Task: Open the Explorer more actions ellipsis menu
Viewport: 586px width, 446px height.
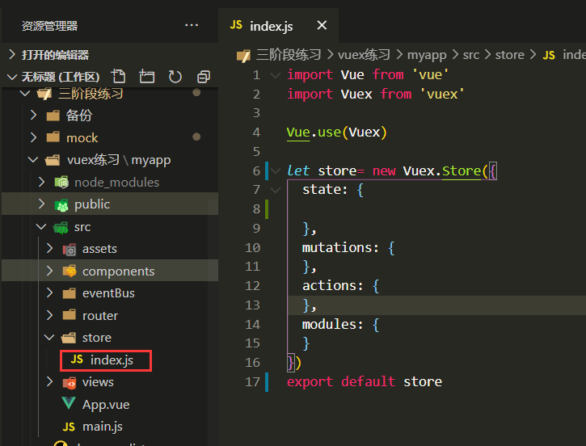Action: pos(192,25)
